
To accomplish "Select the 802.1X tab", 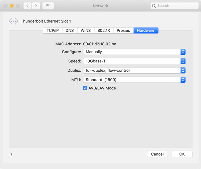I will click(x=104, y=30).
